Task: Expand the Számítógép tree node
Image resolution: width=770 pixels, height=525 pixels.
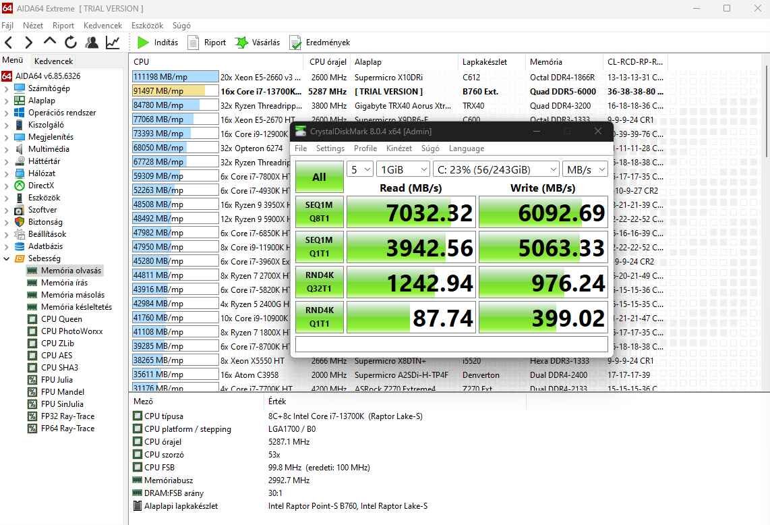Action: pos(6,89)
